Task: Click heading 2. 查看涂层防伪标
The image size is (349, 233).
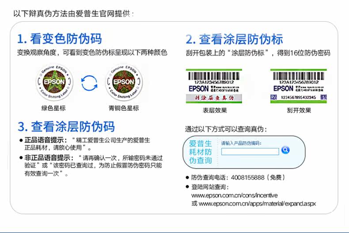Action: click(x=235, y=39)
